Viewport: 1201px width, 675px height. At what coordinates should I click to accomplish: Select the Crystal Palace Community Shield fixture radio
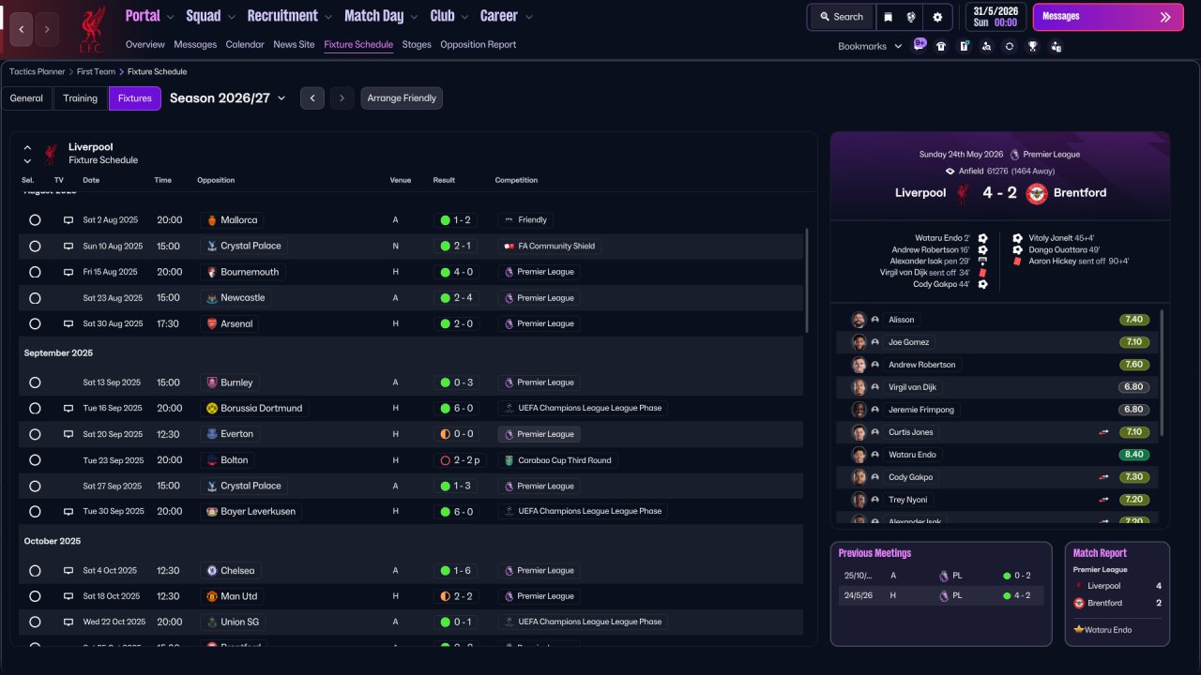pos(35,247)
